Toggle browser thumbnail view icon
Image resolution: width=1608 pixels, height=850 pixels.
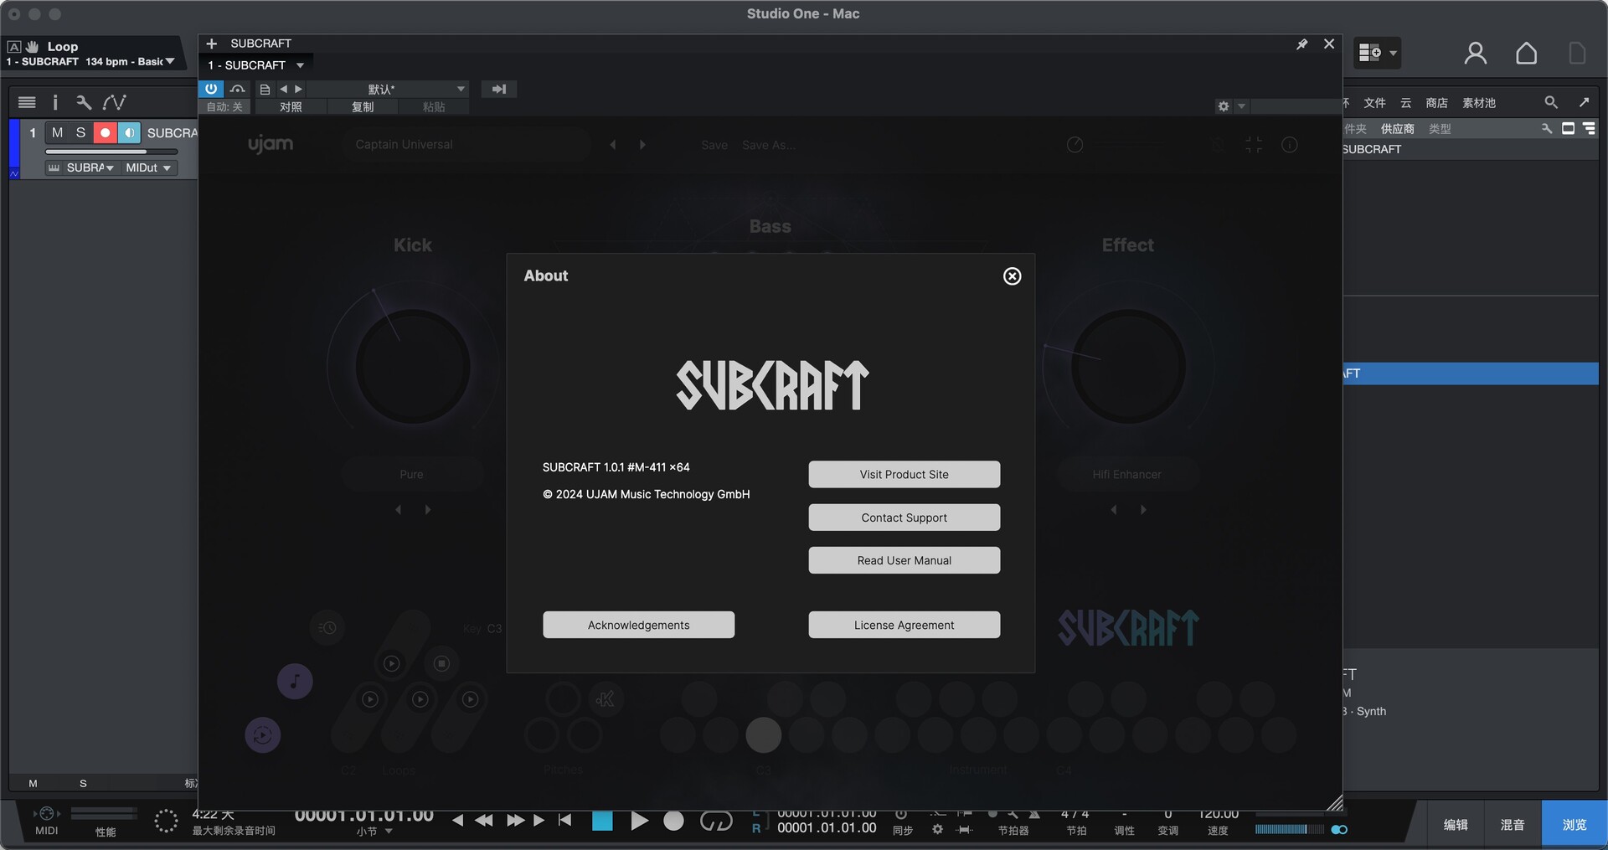click(x=1569, y=128)
